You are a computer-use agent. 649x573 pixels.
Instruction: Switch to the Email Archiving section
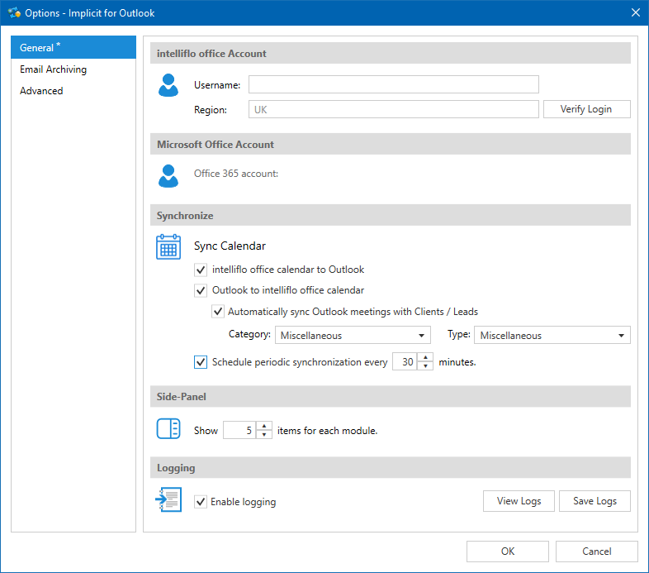click(x=54, y=69)
